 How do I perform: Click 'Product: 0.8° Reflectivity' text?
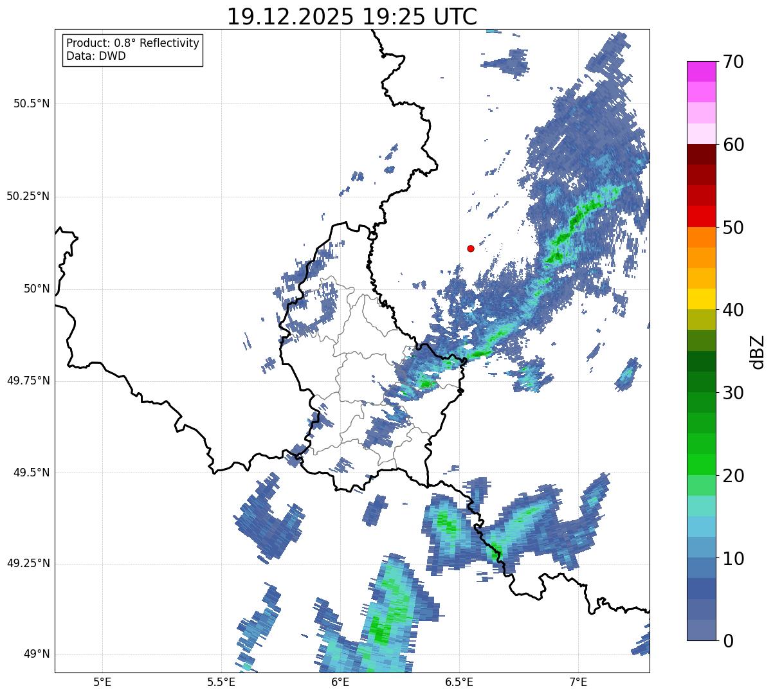(x=133, y=43)
